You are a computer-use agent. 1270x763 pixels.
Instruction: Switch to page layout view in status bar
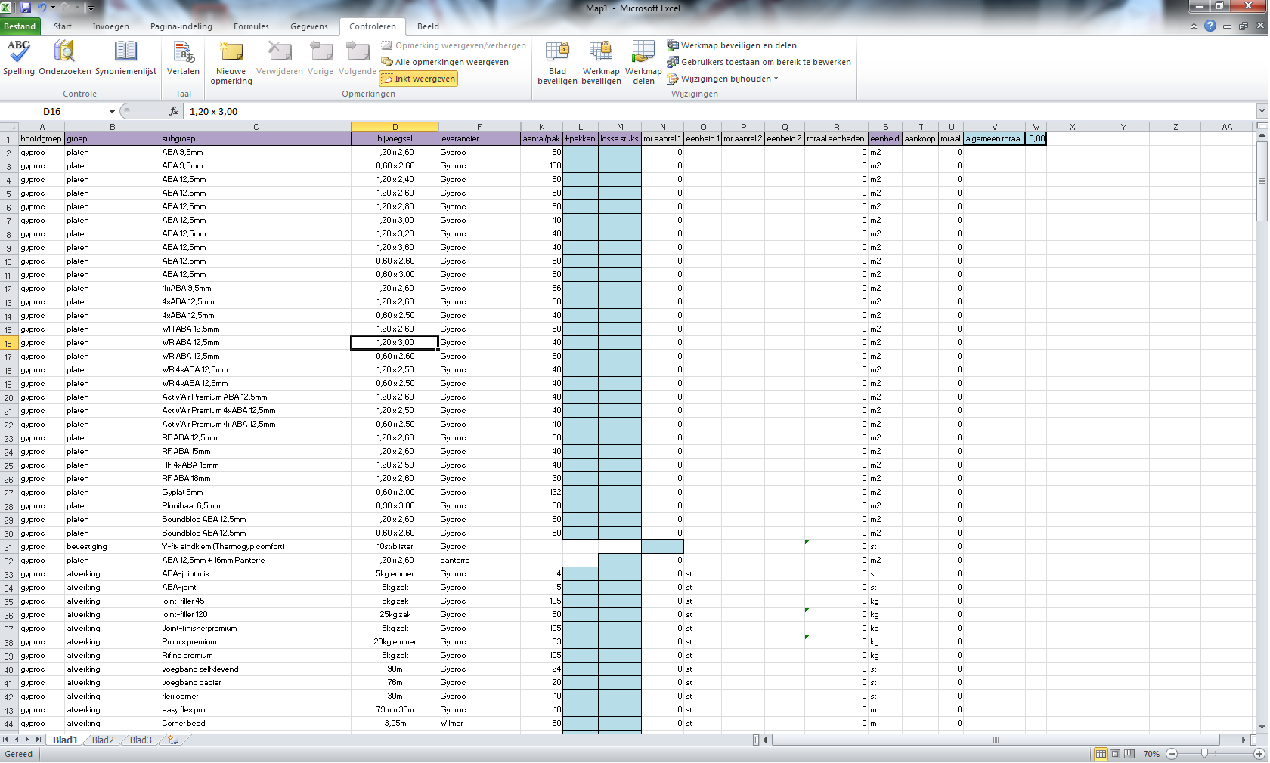1115,754
